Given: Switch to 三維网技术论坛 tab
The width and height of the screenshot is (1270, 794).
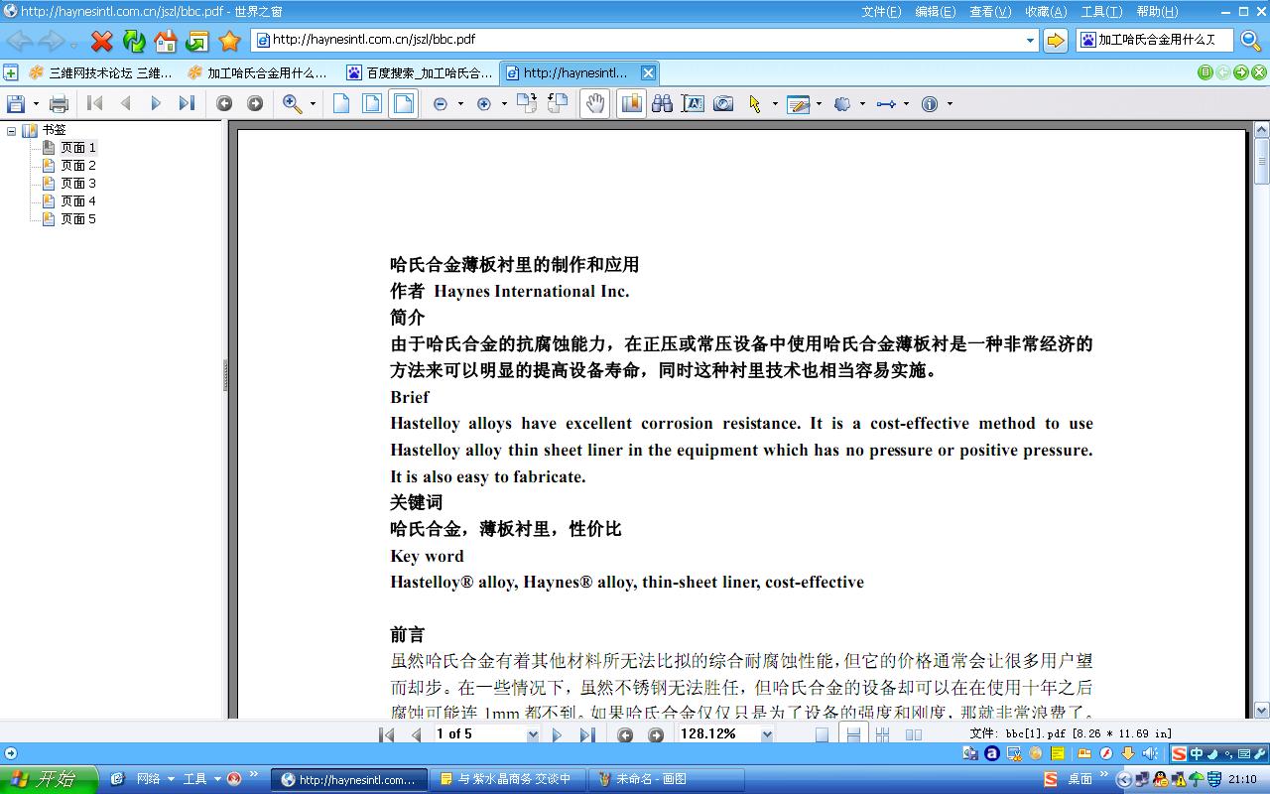Looking at the screenshot, I should [101, 72].
